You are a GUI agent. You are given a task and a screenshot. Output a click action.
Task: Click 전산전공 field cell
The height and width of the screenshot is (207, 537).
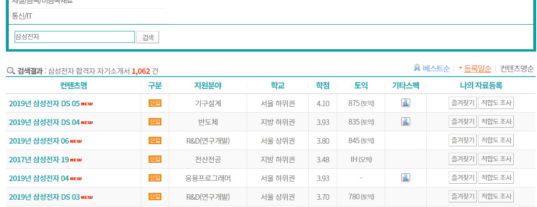(207, 159)
